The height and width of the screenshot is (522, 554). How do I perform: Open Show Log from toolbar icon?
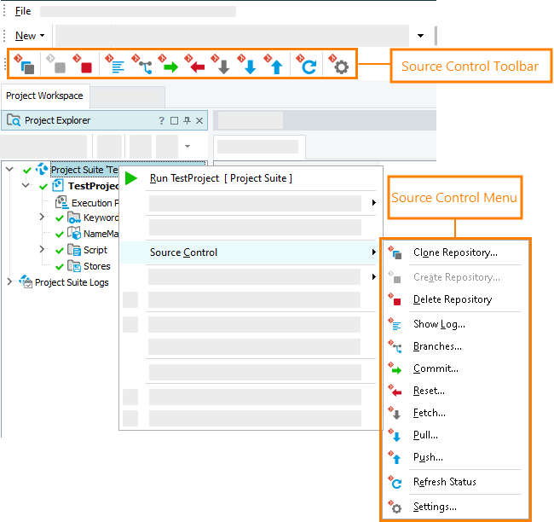tap(116, 66)
